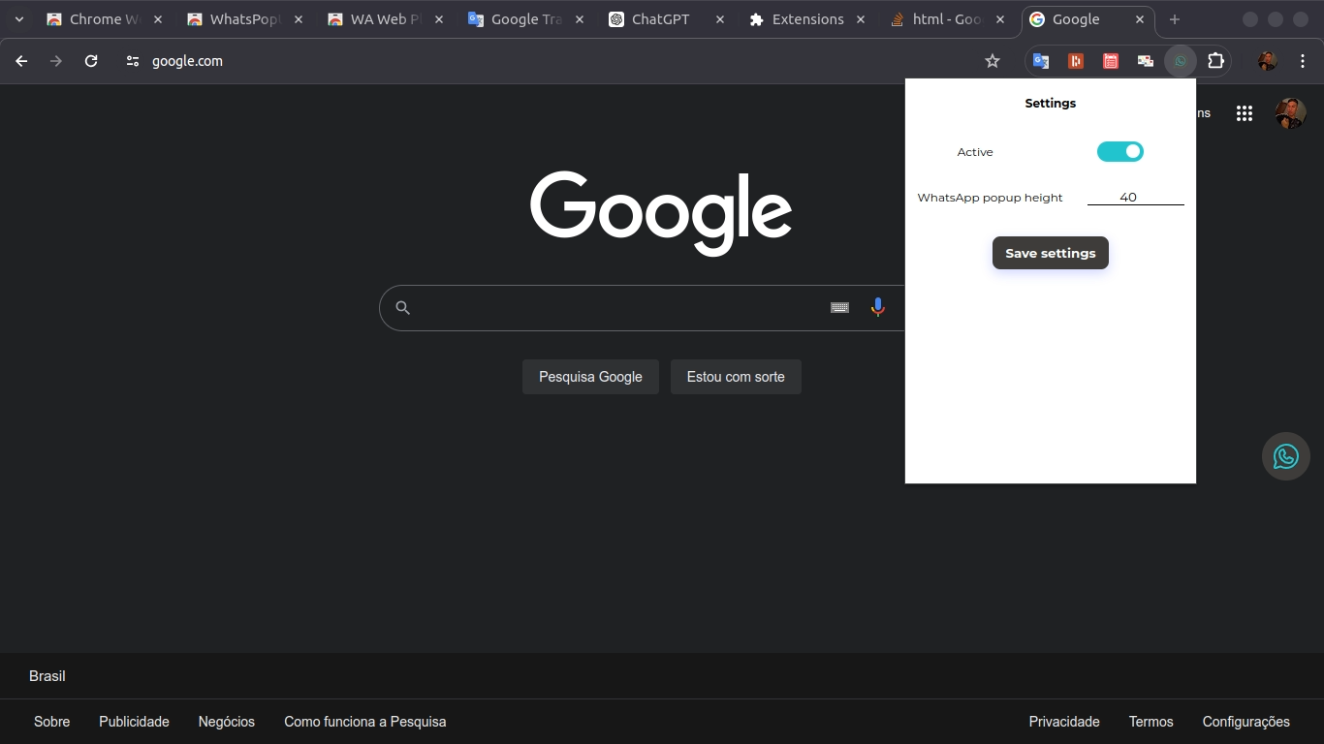
Task: Open the Configurações footer menu
Action: click(1245, 722)
